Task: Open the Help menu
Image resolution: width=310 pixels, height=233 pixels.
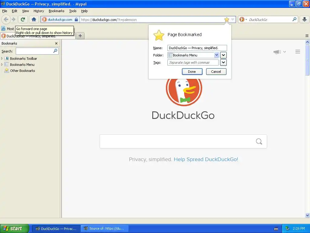Action: tap(84, 11)
